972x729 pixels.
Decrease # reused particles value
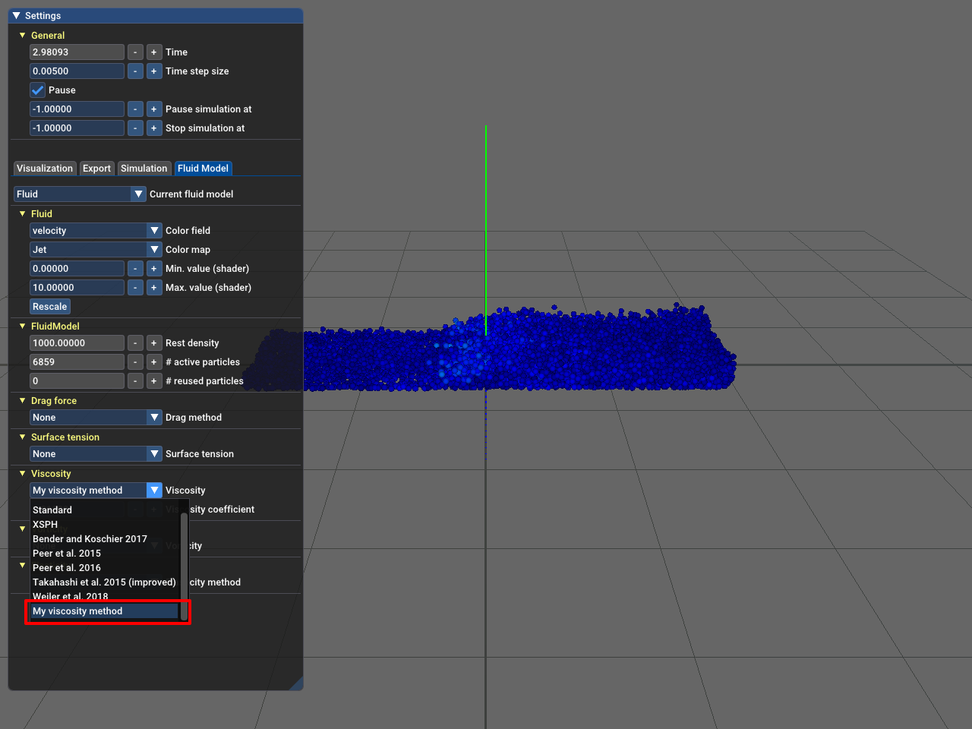tap(135, 381)
